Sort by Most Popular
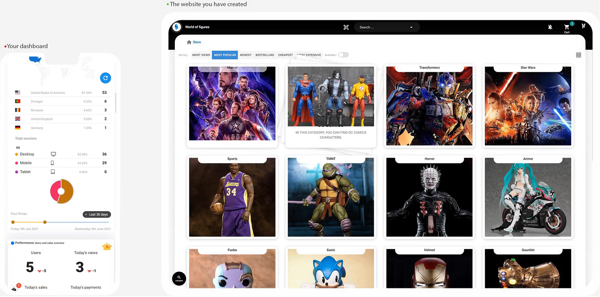Image resolution: width=600 pixels, height=297 pixels. point(225,55)
